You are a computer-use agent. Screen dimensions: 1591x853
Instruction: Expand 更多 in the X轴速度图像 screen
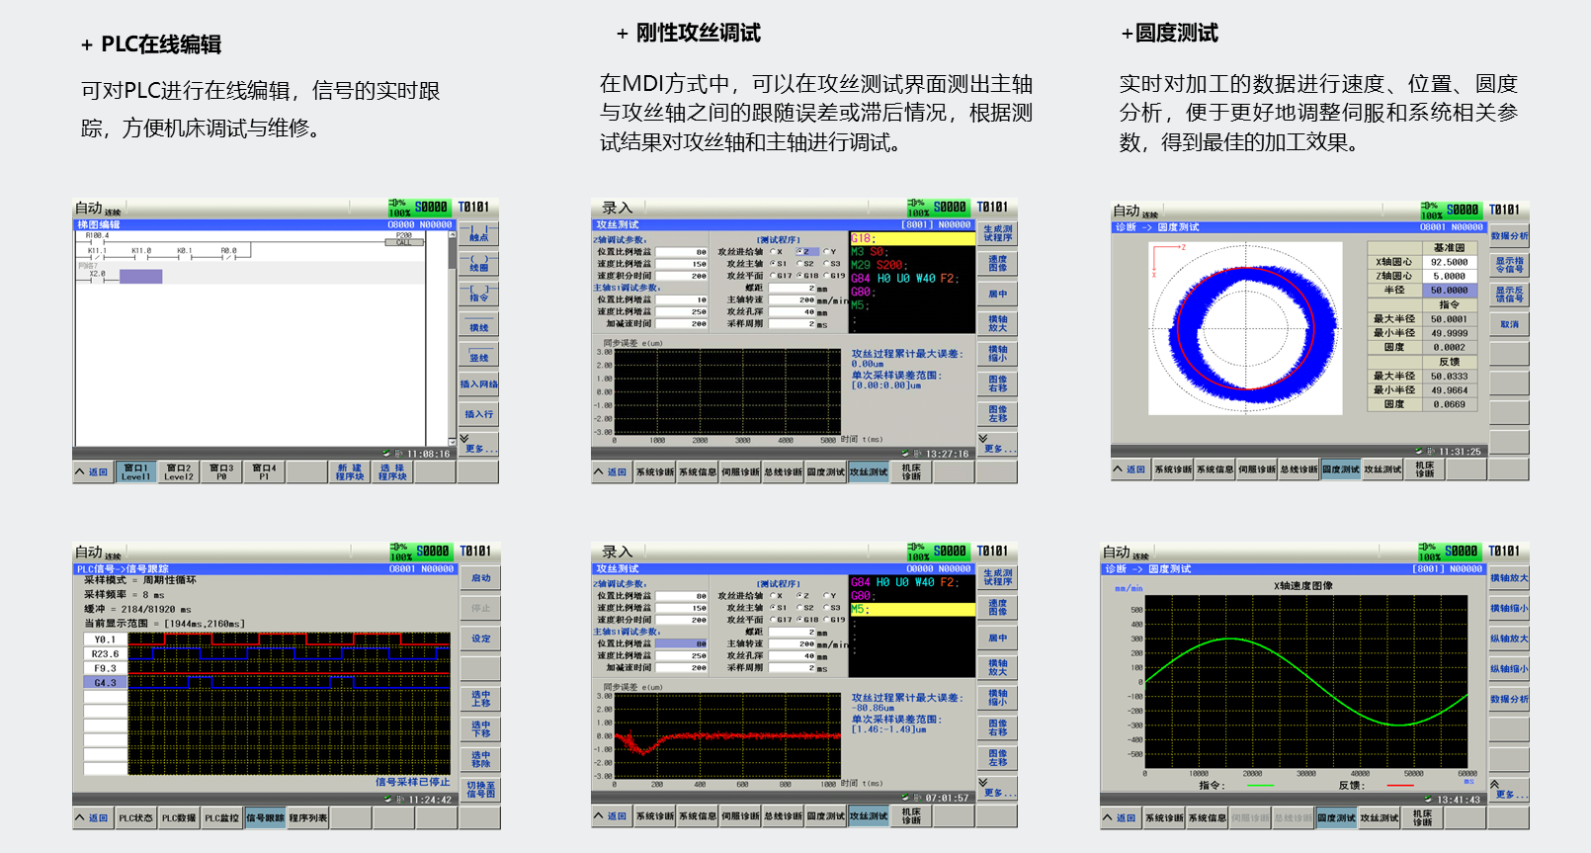1507,791
